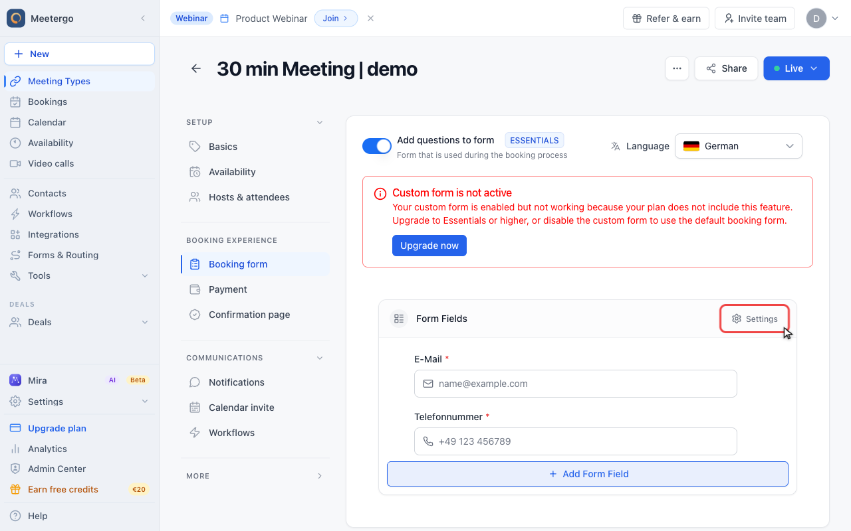Viewport: 851px width, 531px height.
Task: Click the New button
Action: (80, 54)
